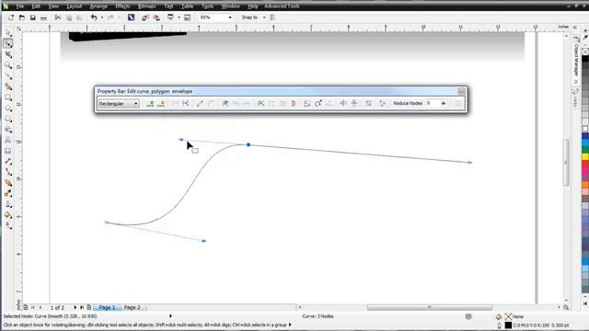
Task: Expand the Undo history dropdown arrow
Action: click(x=102, y=17)
